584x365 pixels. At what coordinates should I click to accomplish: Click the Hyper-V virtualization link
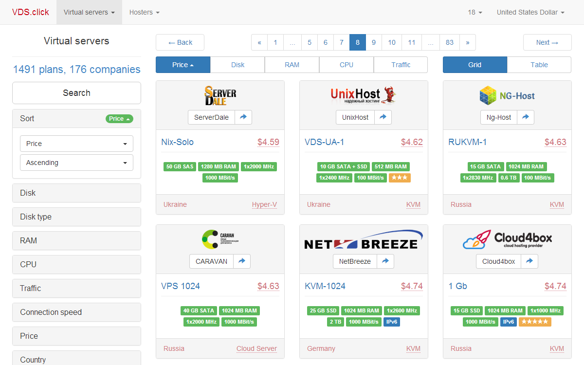click(x=264, y=204)
